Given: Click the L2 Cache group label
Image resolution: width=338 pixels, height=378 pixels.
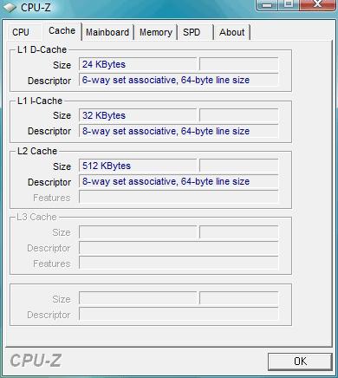Looking at the screenshot, I should (x=37, y=151).
